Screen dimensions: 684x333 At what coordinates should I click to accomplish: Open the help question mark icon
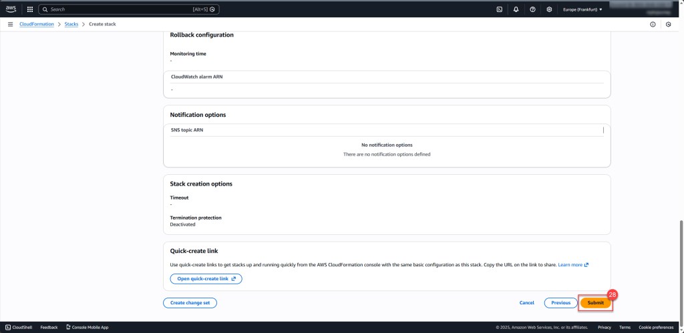point(532,9)
